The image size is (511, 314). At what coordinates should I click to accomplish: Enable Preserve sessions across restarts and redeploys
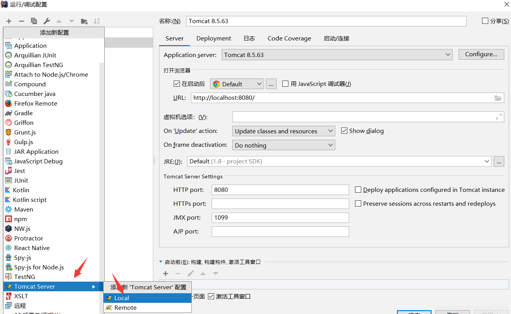pyautogui.click(x=358, y=203)
